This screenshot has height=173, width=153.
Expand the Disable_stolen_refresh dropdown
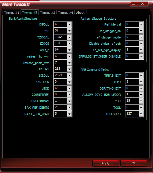pos(141,43)
